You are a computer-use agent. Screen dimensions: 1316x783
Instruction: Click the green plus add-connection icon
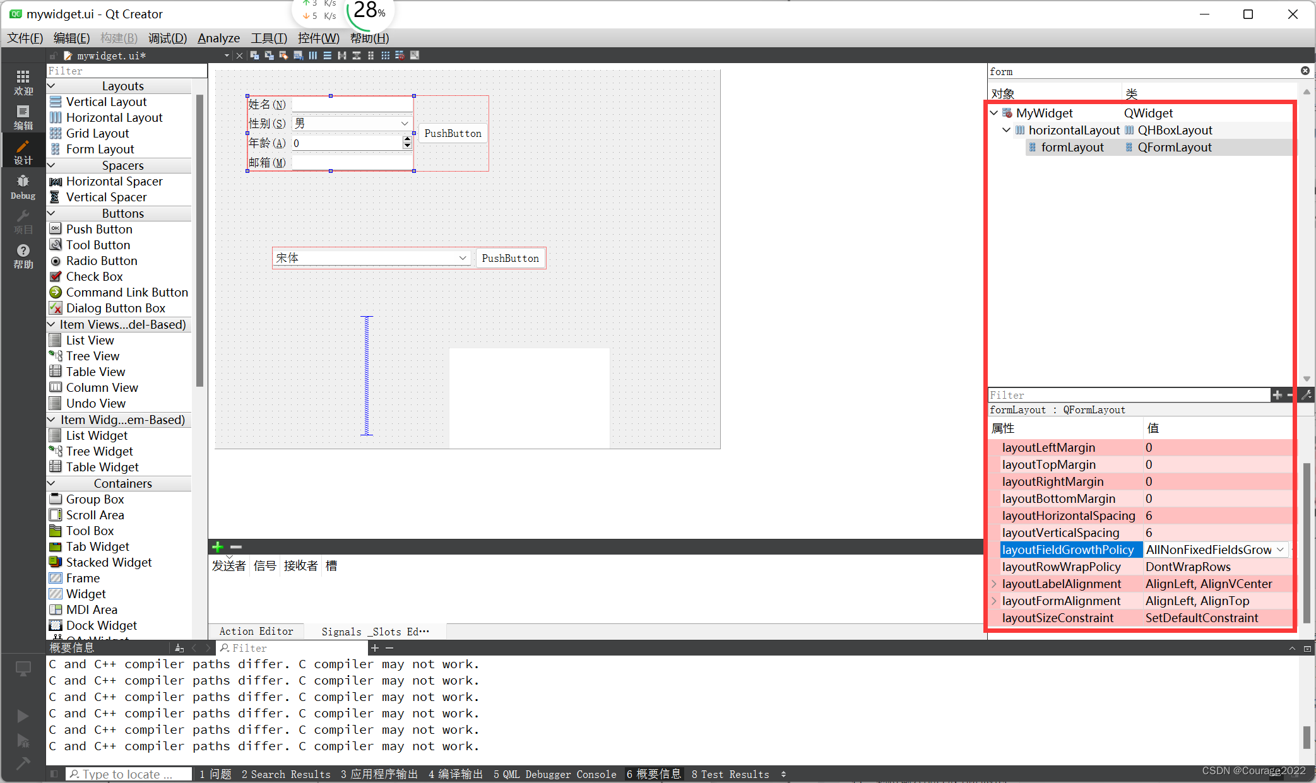(218, 546)
